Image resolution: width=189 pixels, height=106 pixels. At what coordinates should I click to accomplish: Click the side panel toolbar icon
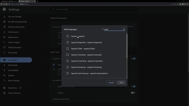183,4
